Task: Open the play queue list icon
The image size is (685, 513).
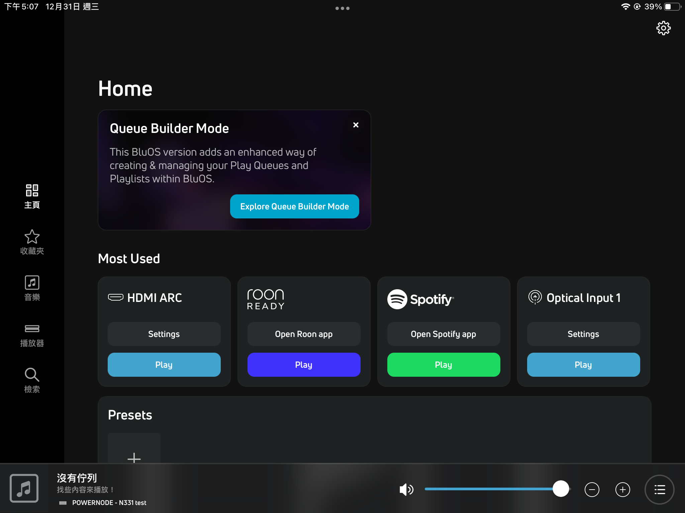Action: pyautogui.click(x=659, y=490)
